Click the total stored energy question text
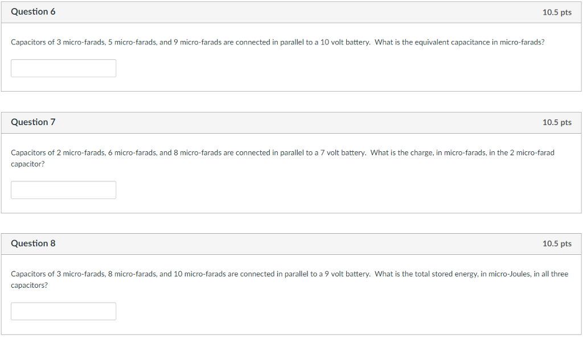 point(289,280)
